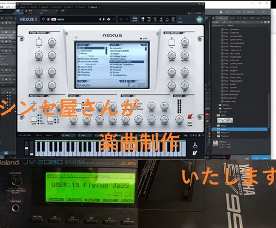The image size is (276, 228).
Task: Click the Mojito preview thumbnail in the browser
Action: tap(225, 120)
